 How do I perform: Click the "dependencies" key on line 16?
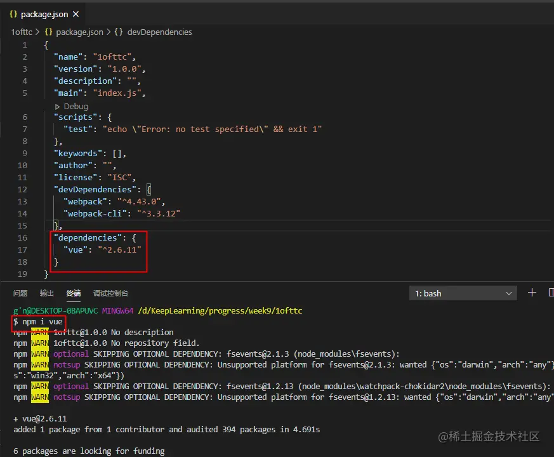tap(88, 238)
